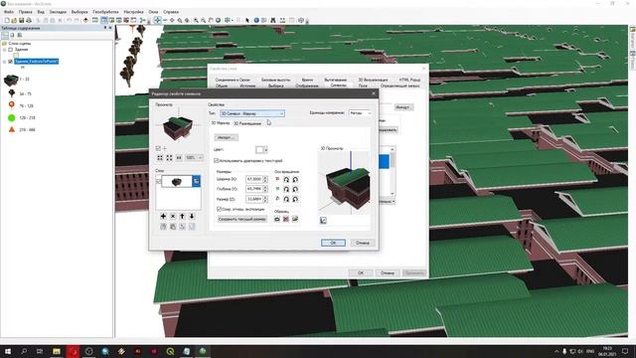Open the preview zoom 100% dropdown
Image resolution: width=636 pixels, height=358 pixels.
[194, 157]
